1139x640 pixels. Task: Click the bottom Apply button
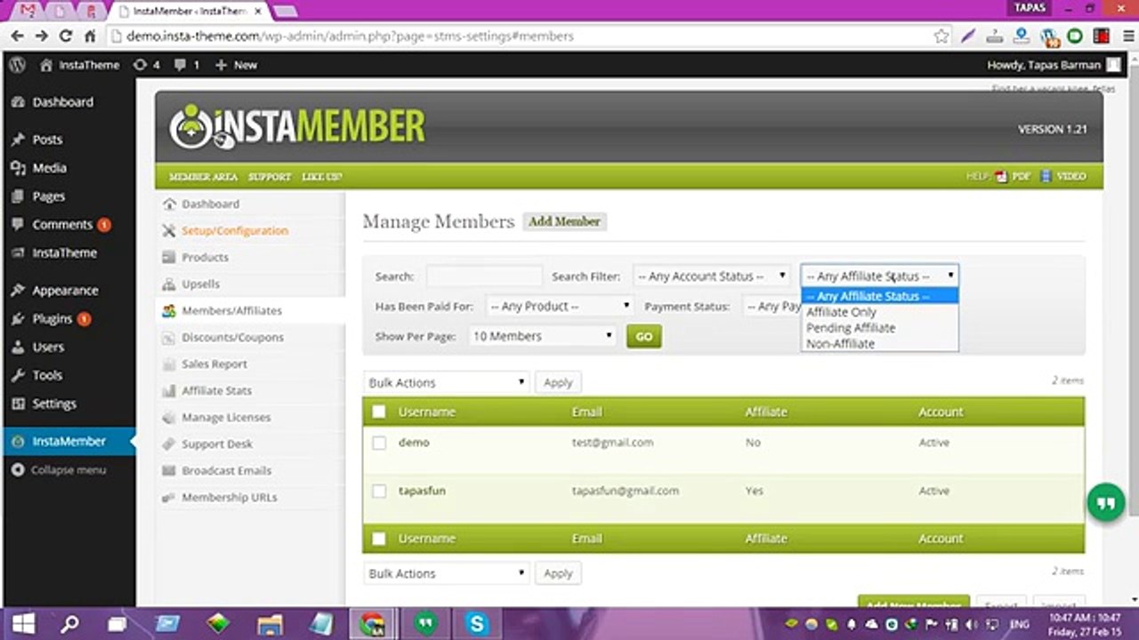(558, 573)
